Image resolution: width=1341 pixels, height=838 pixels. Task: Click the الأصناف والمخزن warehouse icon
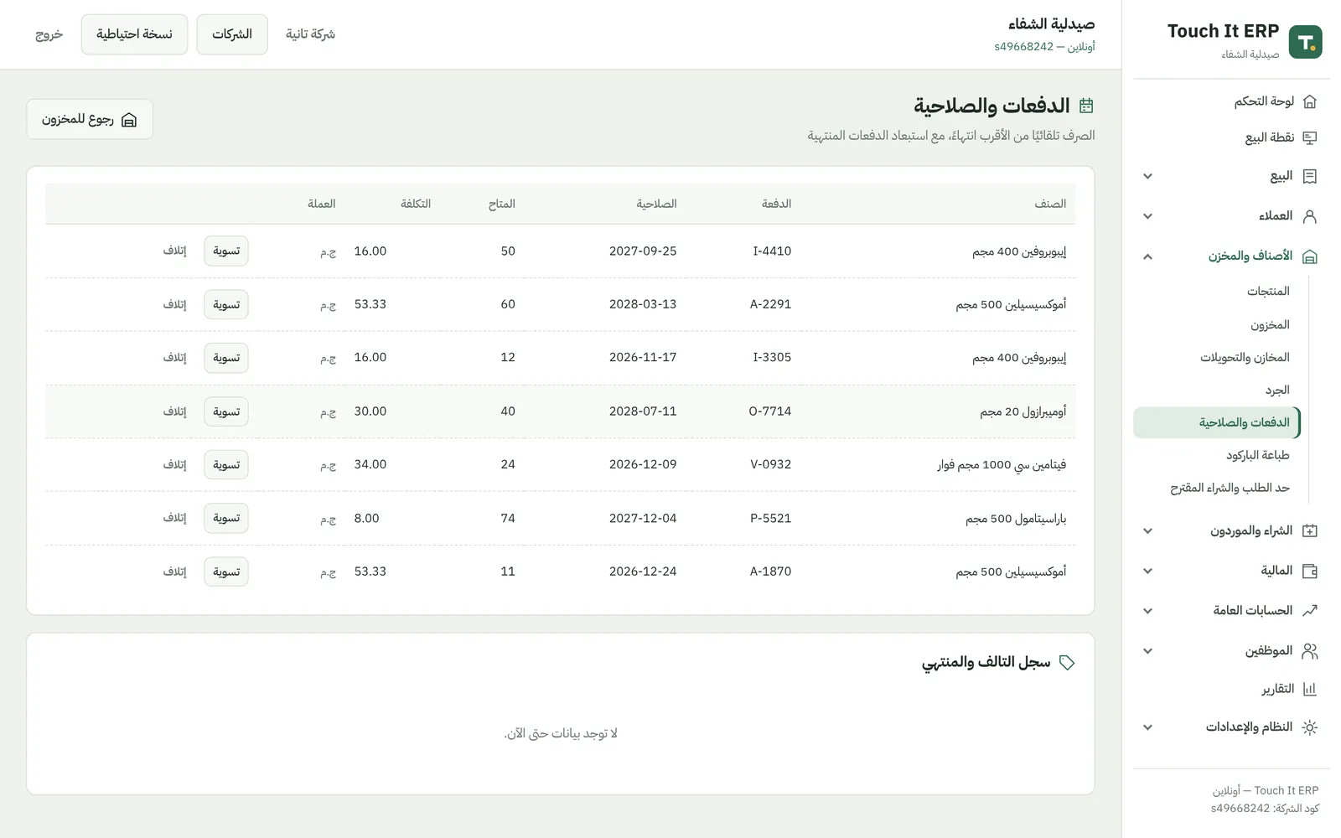pyautogui.click(x=1310, y=256)
